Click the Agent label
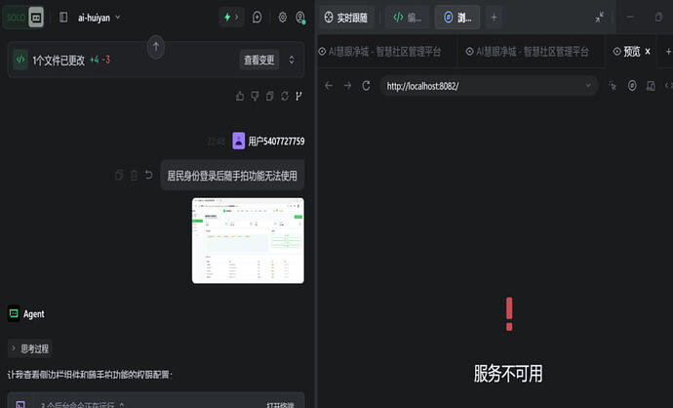Image resolution: width=673 pixels, height=408 pixels. point(34,314)
